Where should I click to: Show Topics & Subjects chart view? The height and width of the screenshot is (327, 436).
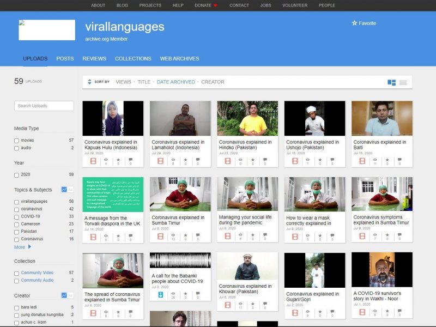coord(64,190)
